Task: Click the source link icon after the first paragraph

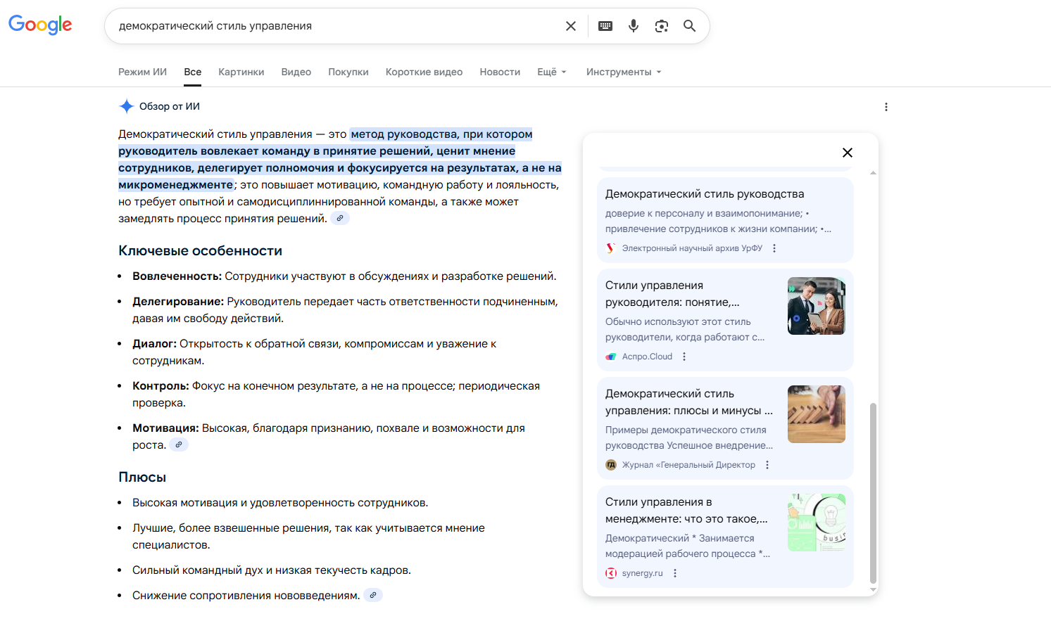Action: pos(340,219)
